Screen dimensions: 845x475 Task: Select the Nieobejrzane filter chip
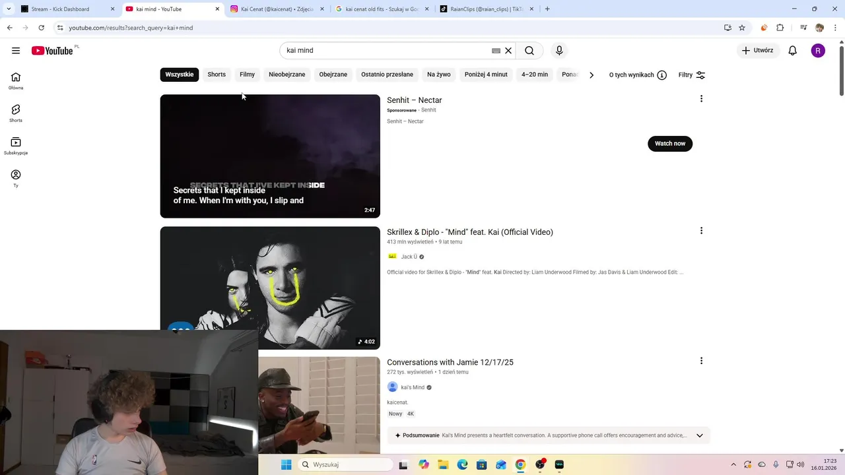pyautogui.click(x=287, y=75)
